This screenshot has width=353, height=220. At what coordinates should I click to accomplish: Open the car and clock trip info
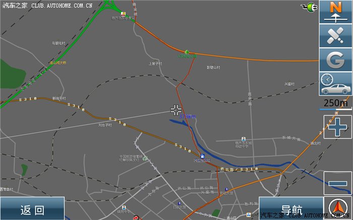335,84
